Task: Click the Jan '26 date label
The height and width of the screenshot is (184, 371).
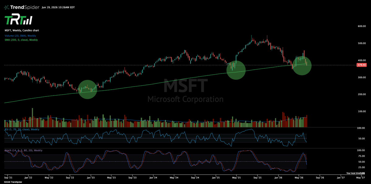Action: 278,177
